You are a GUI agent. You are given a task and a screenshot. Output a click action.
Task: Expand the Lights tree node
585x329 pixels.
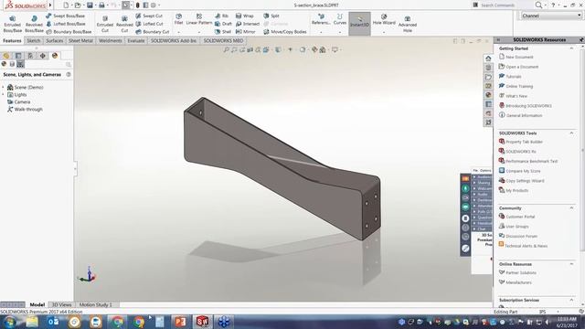tap(4, 95)
